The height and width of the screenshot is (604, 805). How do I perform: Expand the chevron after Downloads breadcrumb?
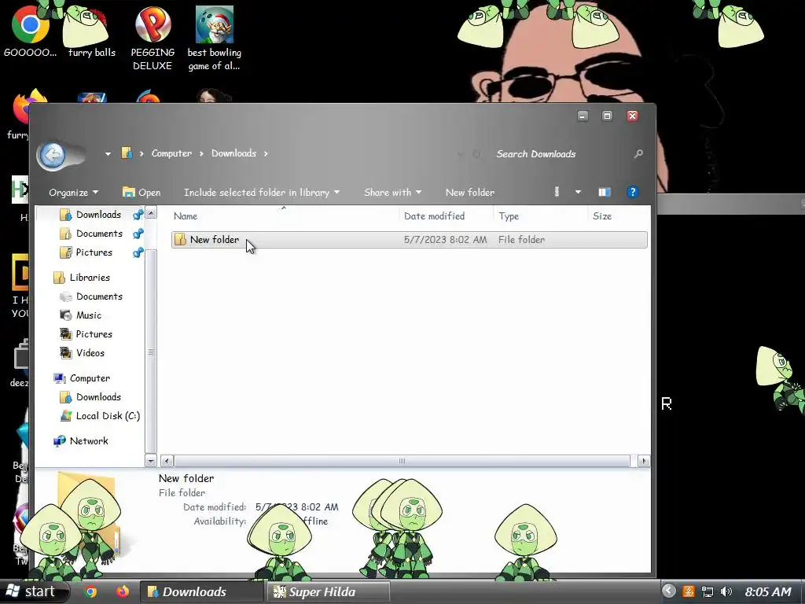pyautogui.click(x=266, y=153)
